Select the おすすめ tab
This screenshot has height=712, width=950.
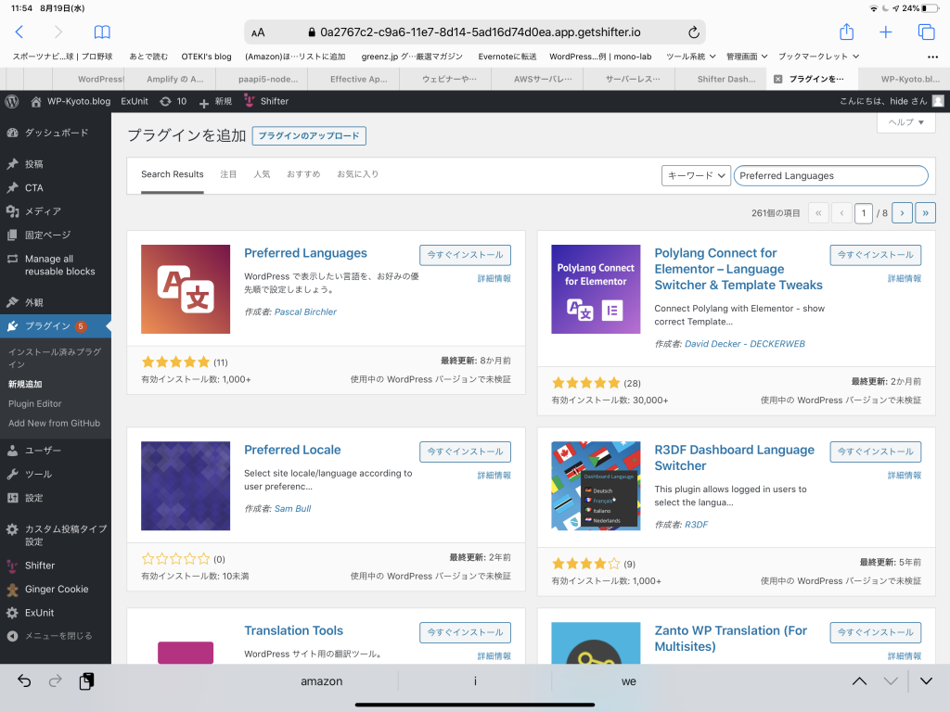coord(303,174)
